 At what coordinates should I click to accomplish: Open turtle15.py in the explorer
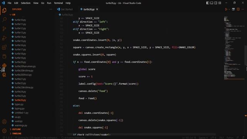click(20, 41)
